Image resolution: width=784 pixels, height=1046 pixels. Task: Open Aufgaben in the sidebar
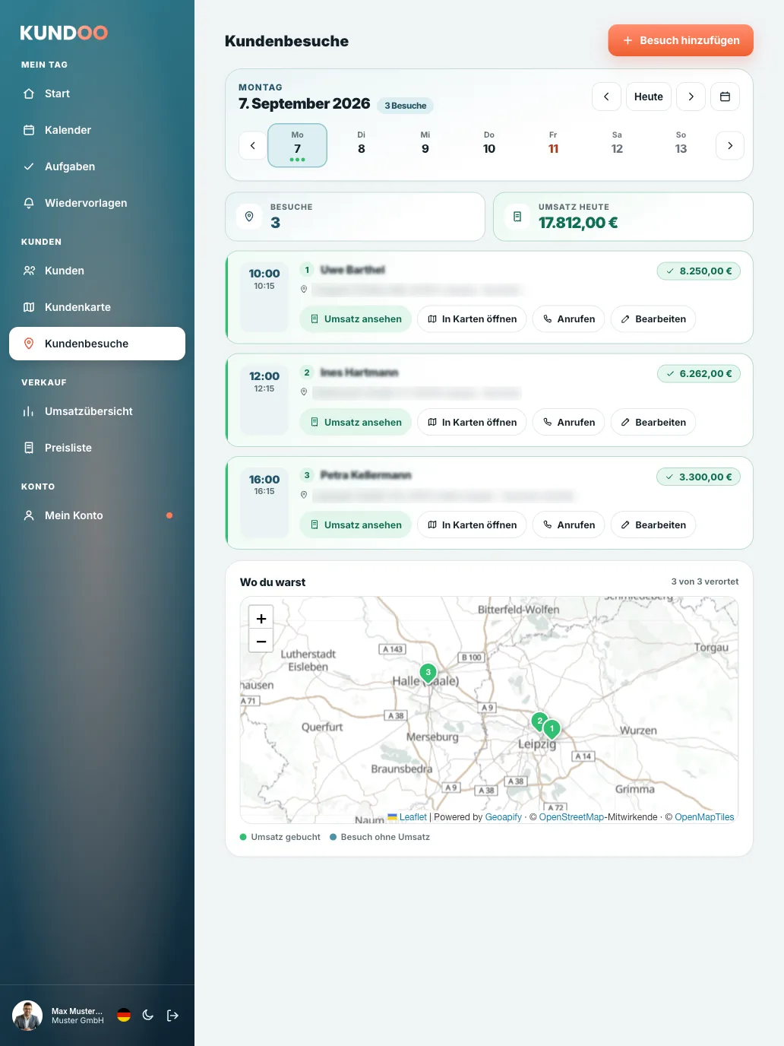click(x=97, y=166)
